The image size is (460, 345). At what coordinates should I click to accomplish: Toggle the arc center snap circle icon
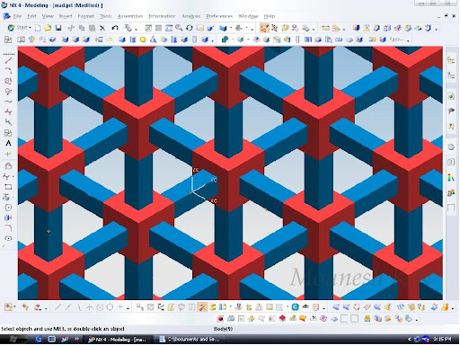tap(100, 307)
